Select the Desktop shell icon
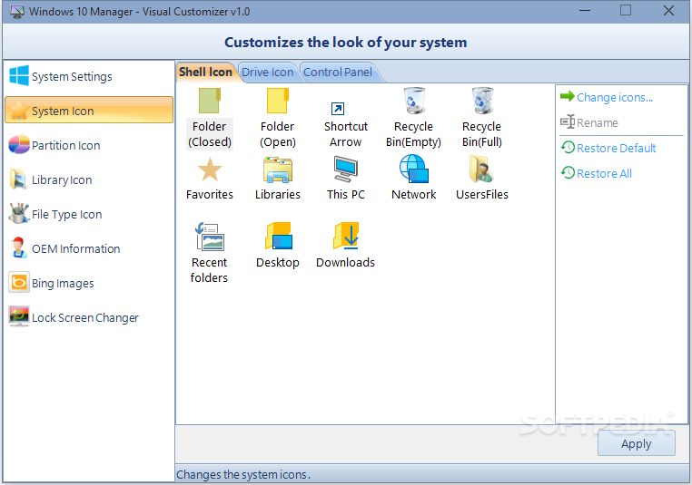 (x=278, y=246)
